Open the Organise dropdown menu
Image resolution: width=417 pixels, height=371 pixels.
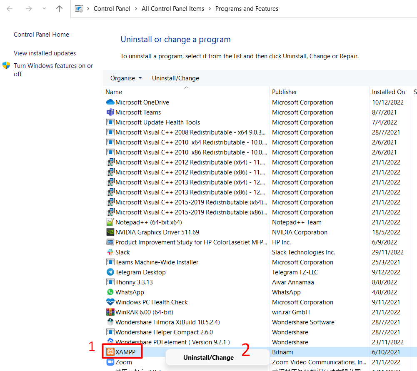pos(126,78)
